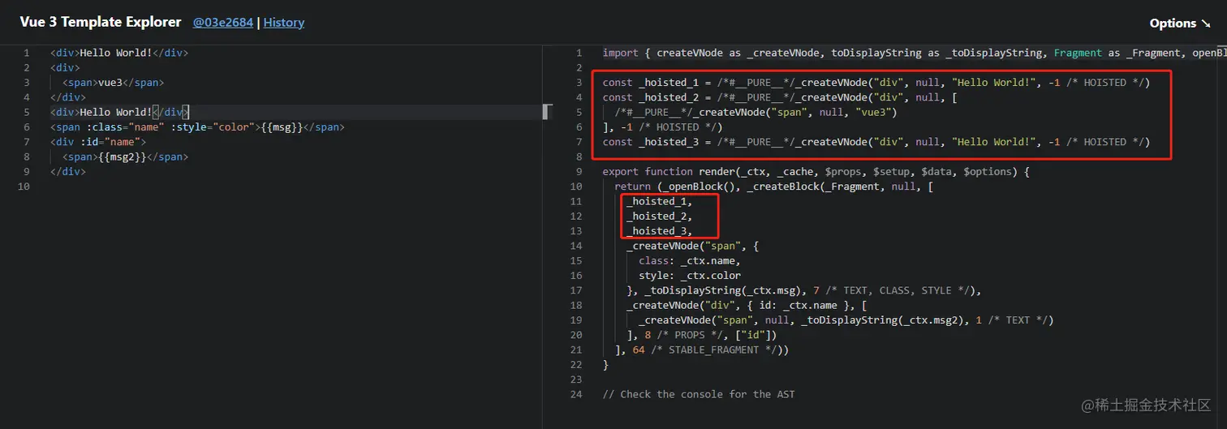Viewport: 1227px width, 429px height.
Task: Click line number 24 in the output editor
Action: [x=577, y=394]
